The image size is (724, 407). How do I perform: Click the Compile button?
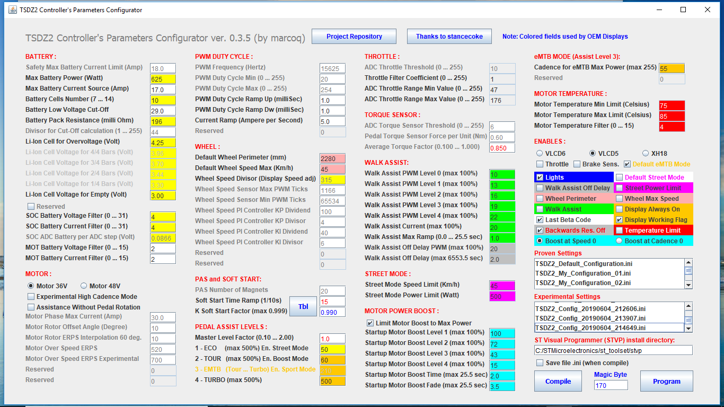click(558, 381)
